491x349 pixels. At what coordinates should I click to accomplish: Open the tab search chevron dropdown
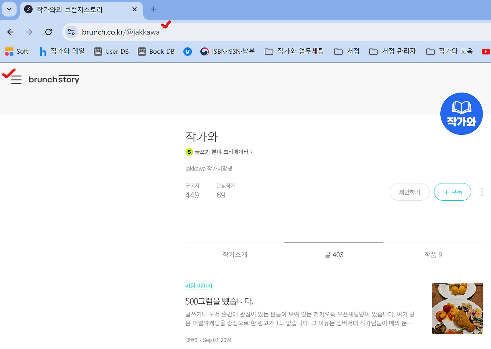point(8,9)
